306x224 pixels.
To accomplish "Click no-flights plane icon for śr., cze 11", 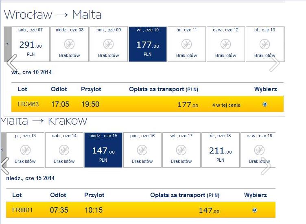I will [x=186, y=44].
